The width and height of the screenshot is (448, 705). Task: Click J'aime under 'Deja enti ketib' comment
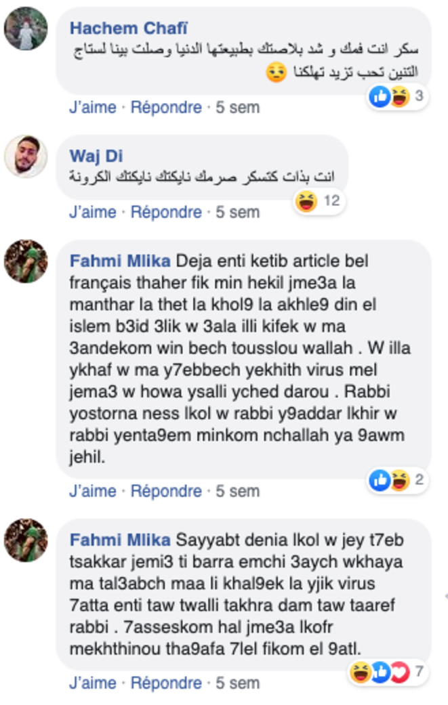(93, 491)
